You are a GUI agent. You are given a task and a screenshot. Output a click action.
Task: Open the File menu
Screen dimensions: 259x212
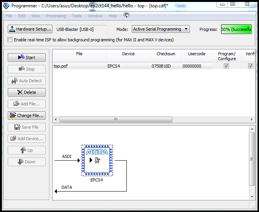pyautogui.click(x=9, y=16)
